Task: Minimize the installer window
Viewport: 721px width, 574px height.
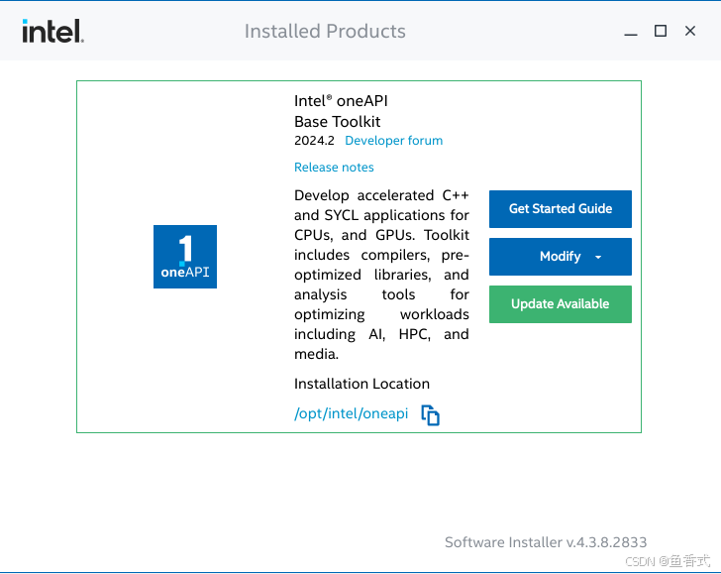Action: (x=631, y=33)
